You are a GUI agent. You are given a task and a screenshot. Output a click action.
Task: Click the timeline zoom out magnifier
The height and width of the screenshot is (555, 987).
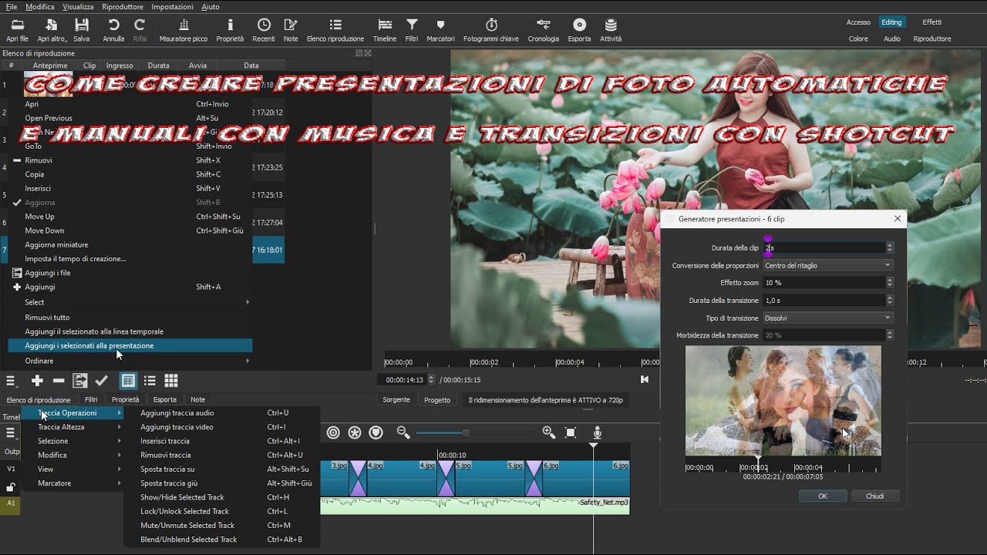pos(403,432)
